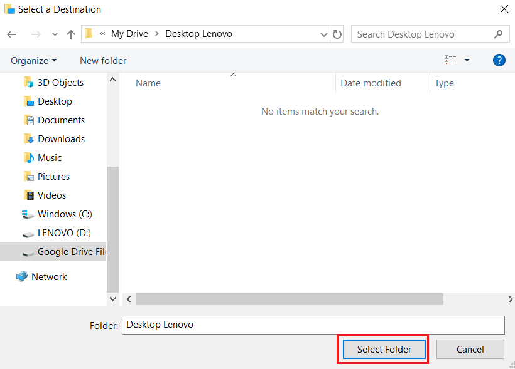Click the horizontal scrollbar left arrow

[128, 299]
